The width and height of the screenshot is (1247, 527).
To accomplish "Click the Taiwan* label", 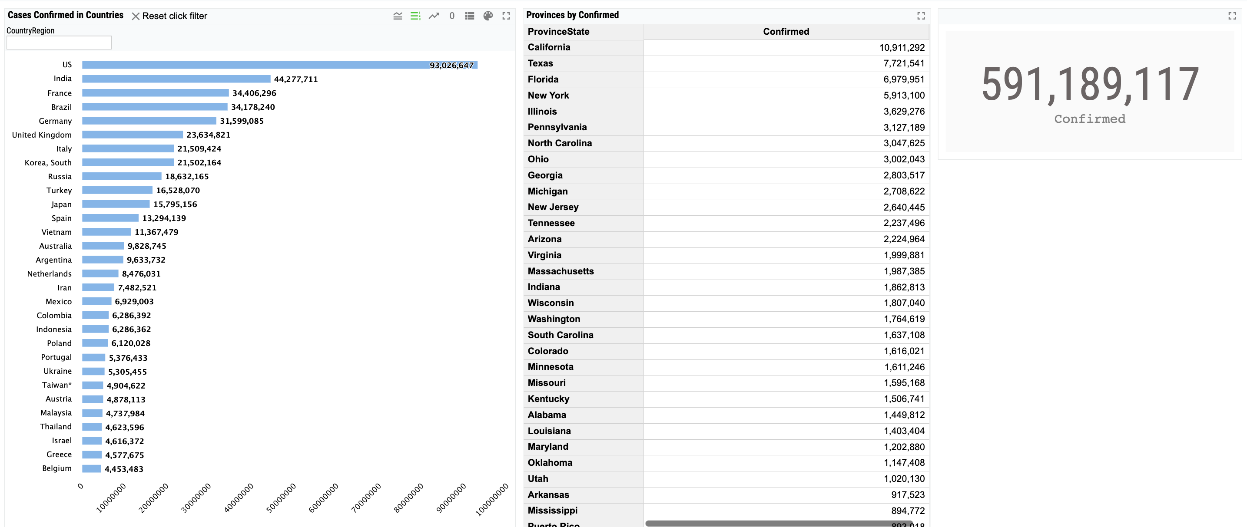I will 56,385.
